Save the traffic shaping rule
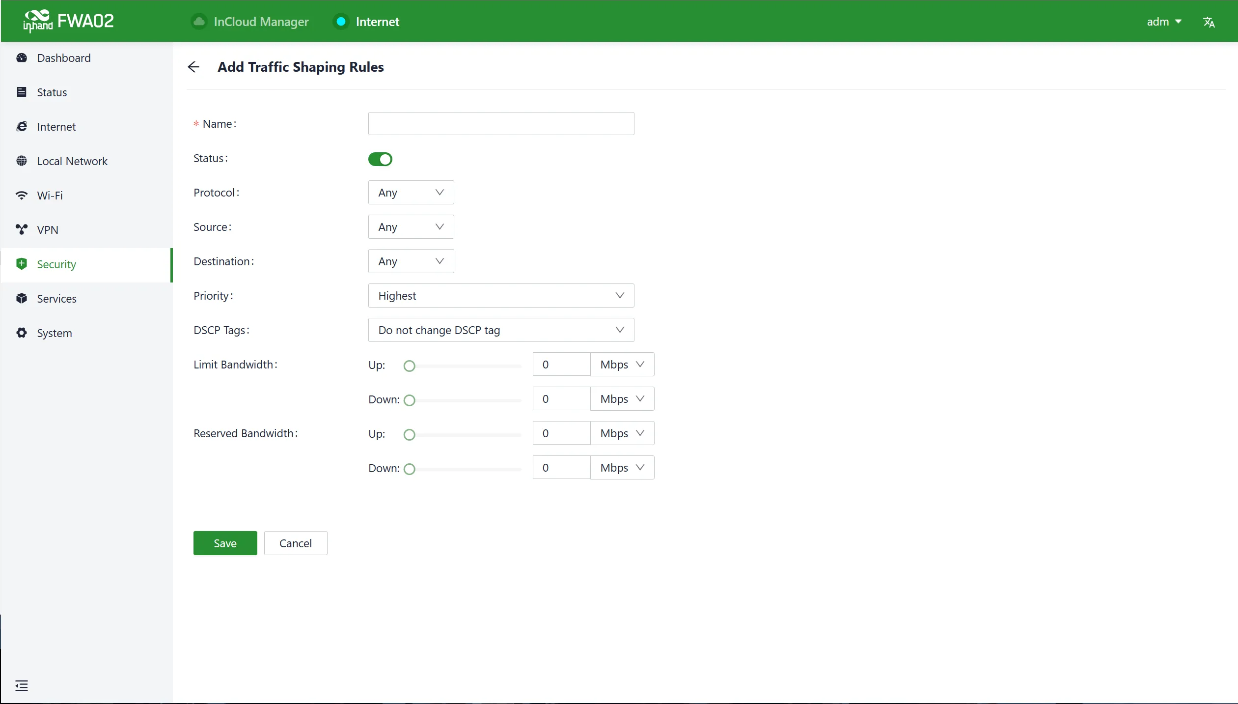1238x704 pixels. click(x=225, y=543)
